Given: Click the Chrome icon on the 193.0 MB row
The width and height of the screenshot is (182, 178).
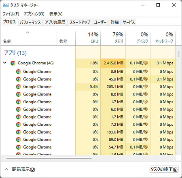Looking at the screenshot, I should click(x=19, y=132).
